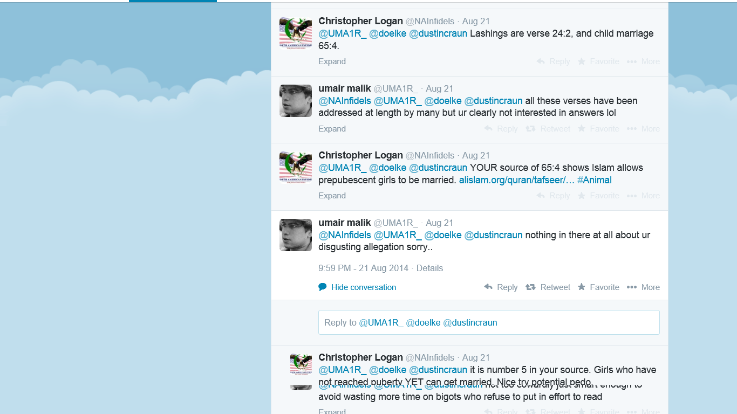Open the #Animal hashtag
Image resolution: width=737 pixels, height=414 pixels.
(595, 180)
